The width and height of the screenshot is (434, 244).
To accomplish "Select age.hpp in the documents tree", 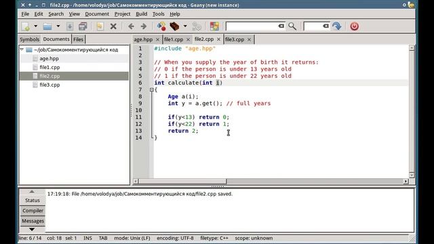I will (x=74, y=58).
